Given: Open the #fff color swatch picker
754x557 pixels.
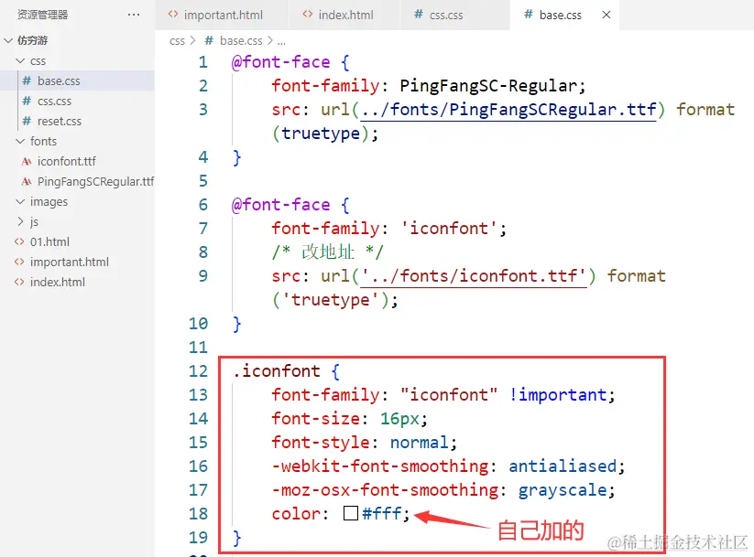Looking at the screenshot, I should tap(351, 513).
